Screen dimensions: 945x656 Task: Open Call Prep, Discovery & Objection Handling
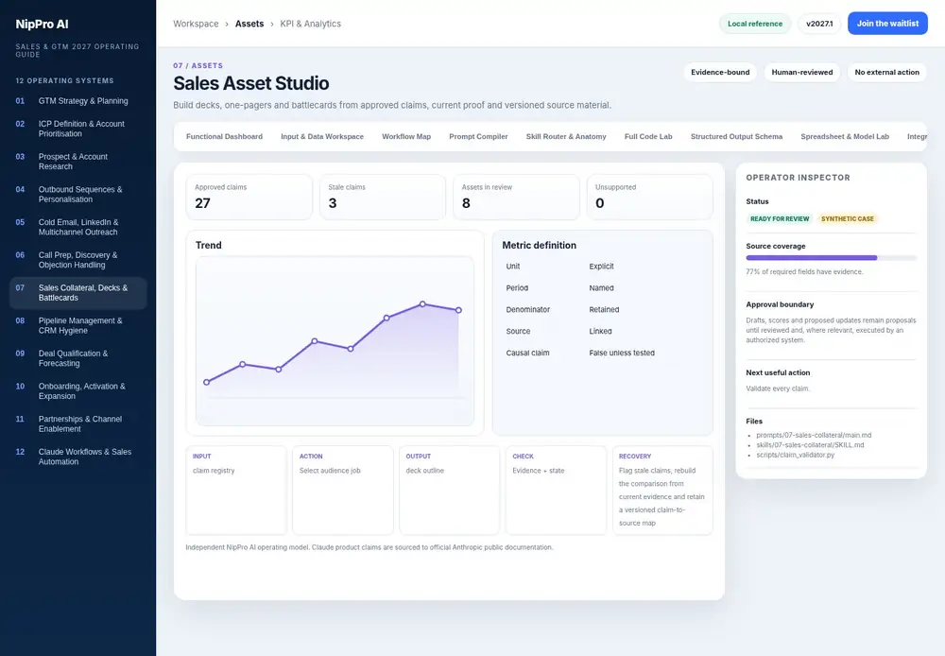tap(77, 260)
